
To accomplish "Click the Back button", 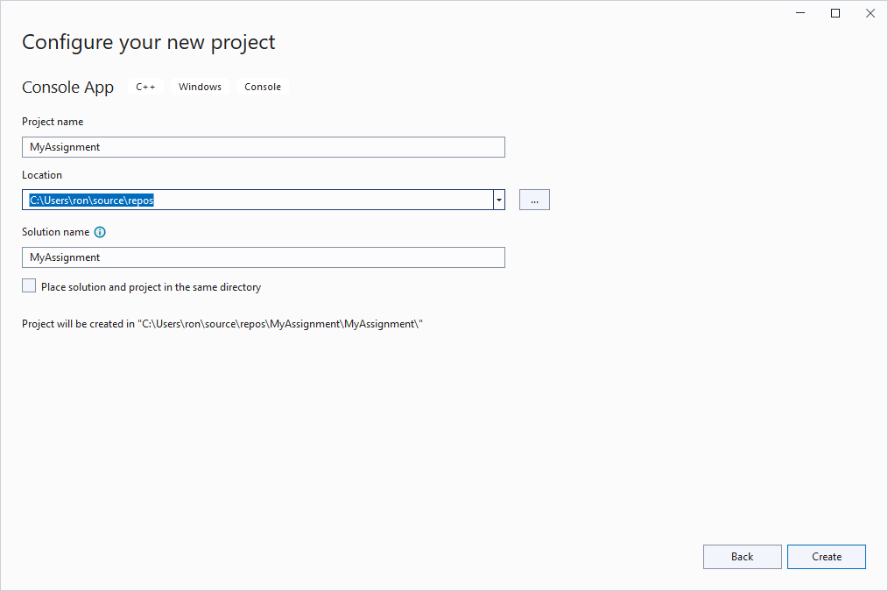I will tap(742, 557).
